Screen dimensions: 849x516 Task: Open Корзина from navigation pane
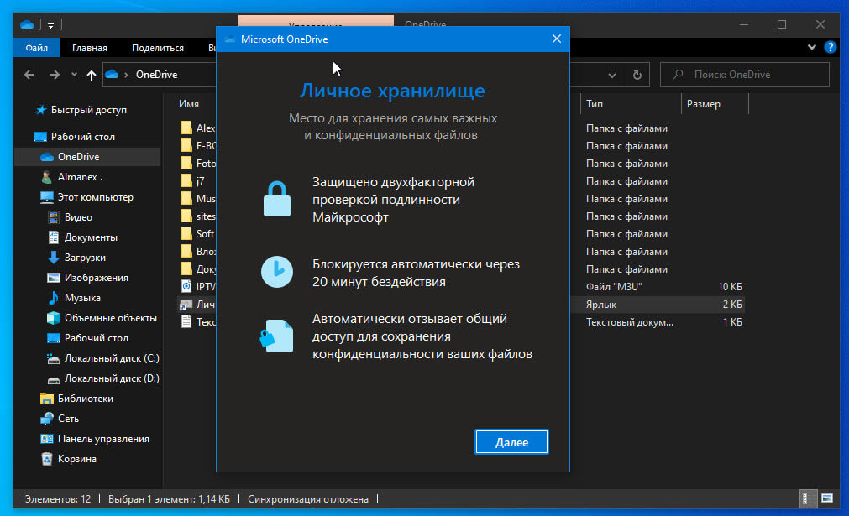click(76, 459)
